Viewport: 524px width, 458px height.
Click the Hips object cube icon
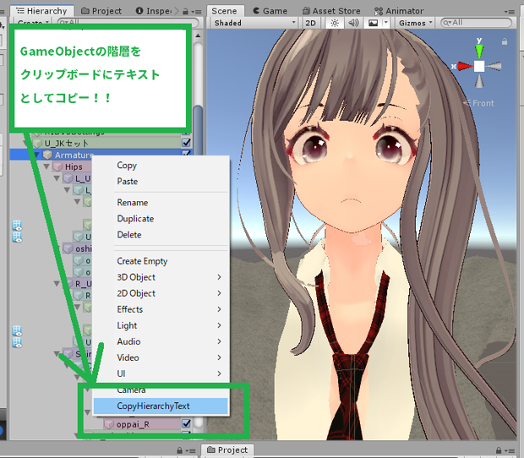coord(57,166)
